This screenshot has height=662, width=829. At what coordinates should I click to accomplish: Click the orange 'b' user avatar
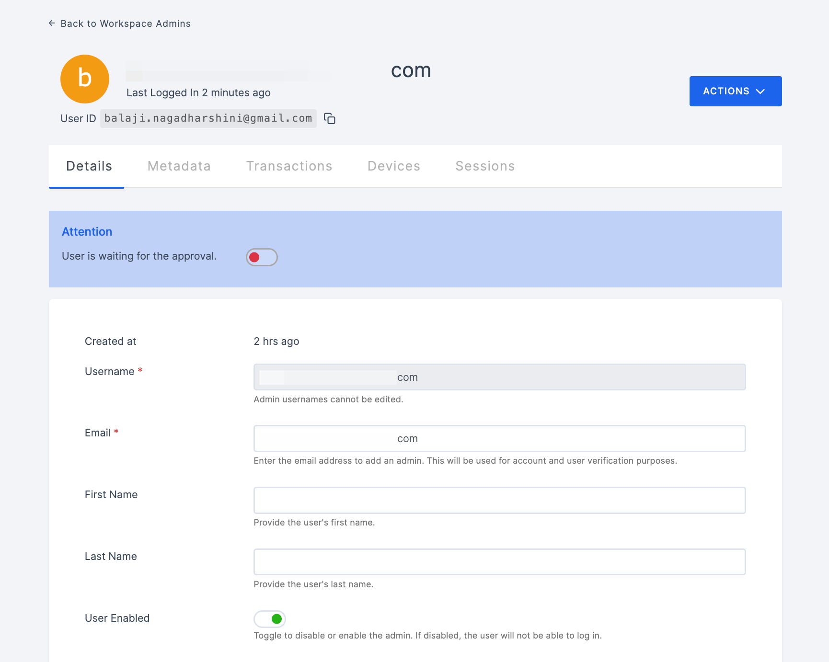(x=85, y=79)
